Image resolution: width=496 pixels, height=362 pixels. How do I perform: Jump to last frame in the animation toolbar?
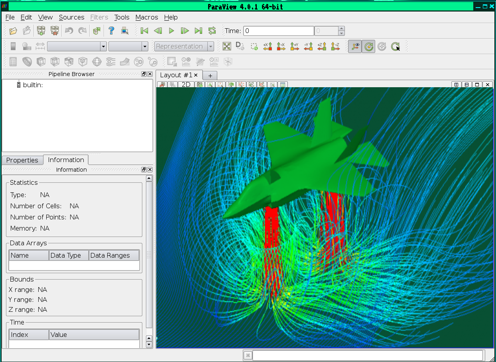[198, 31]
